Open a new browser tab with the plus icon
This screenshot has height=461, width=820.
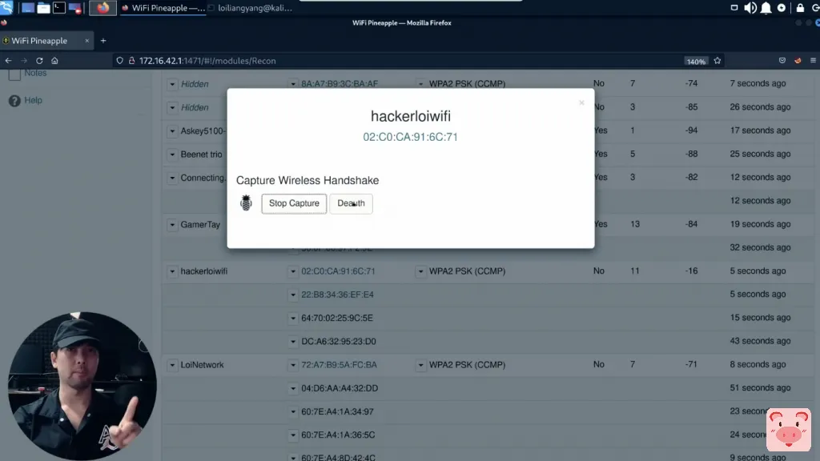tap(103, 41)
